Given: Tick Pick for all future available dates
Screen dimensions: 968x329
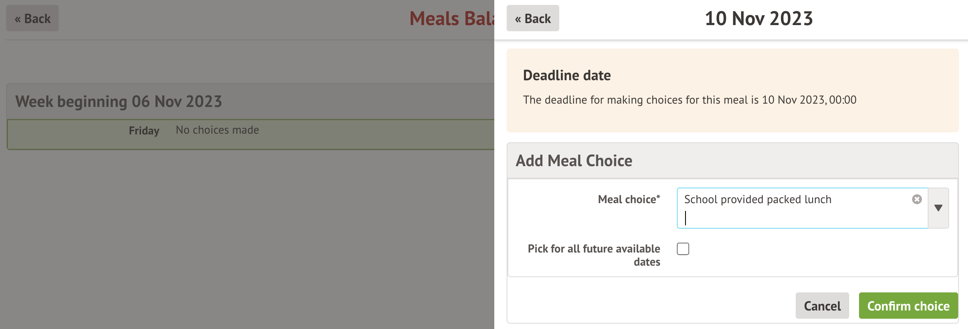Looking at the screenshot, I should 683,249.
